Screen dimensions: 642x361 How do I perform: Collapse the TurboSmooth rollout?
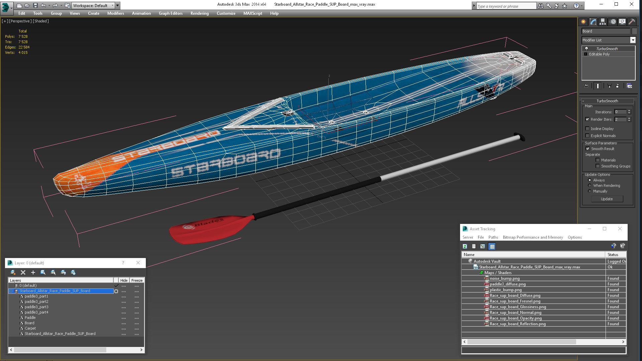tap(583, 101)
